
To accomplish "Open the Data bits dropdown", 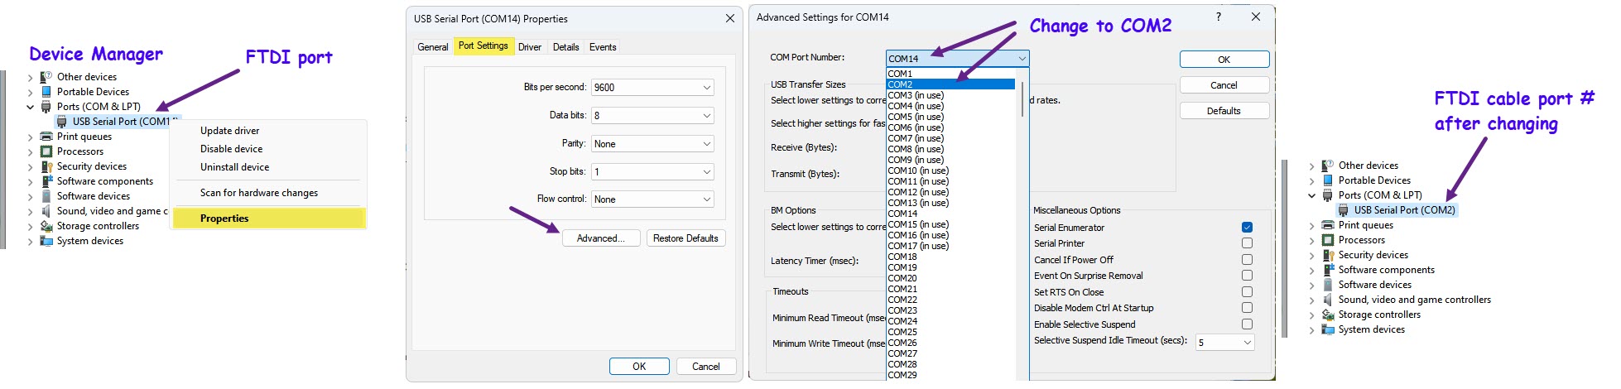I will tap(652, 115).
